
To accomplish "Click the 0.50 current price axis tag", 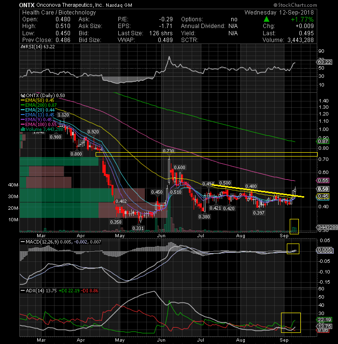I will 323,189.
